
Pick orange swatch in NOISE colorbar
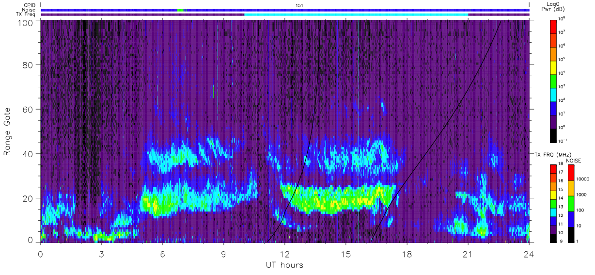(570, 188)
